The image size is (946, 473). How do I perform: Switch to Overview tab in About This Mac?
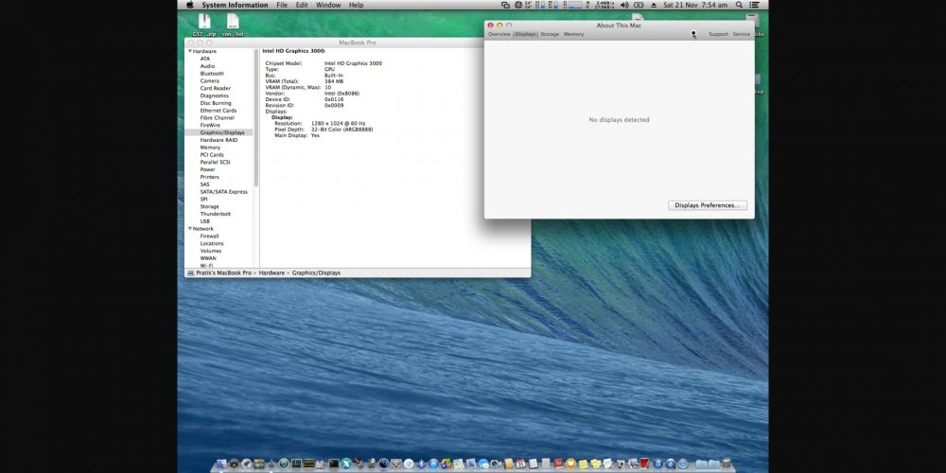coord(499,34)
